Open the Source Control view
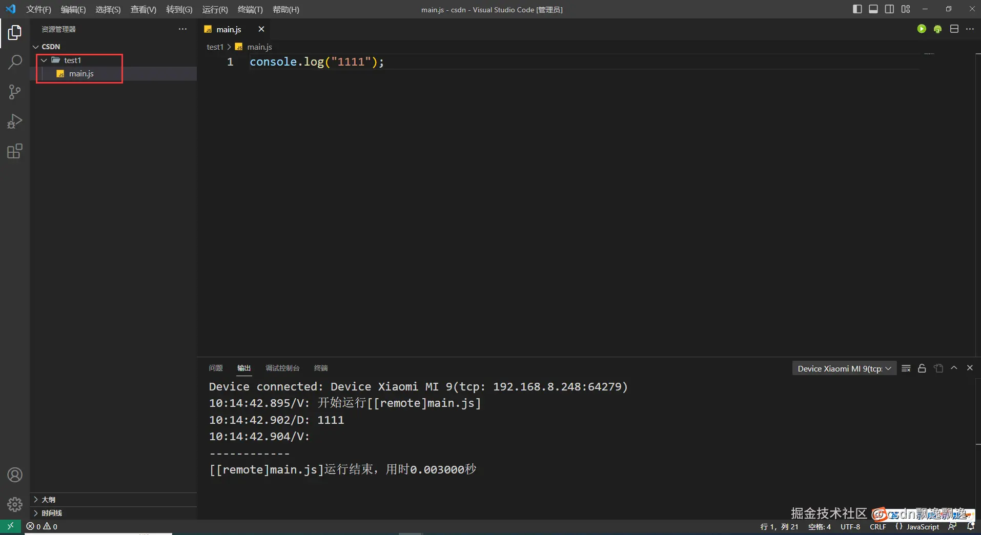Image resolution: width=981 pixels, height=535 pixels. click(x=15, y=92)
